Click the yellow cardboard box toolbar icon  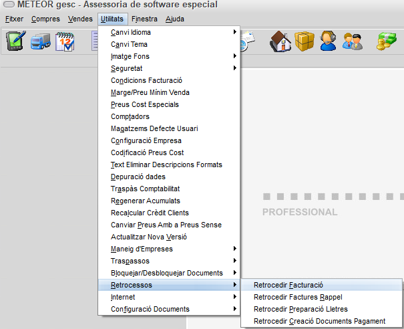click(x=305, y=41)
